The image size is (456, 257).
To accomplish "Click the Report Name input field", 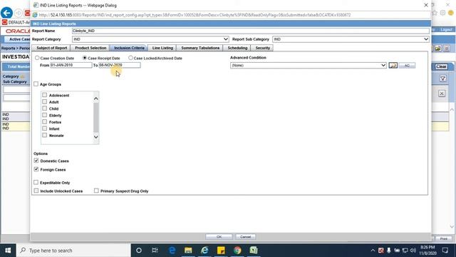I will tap(250, 31).
